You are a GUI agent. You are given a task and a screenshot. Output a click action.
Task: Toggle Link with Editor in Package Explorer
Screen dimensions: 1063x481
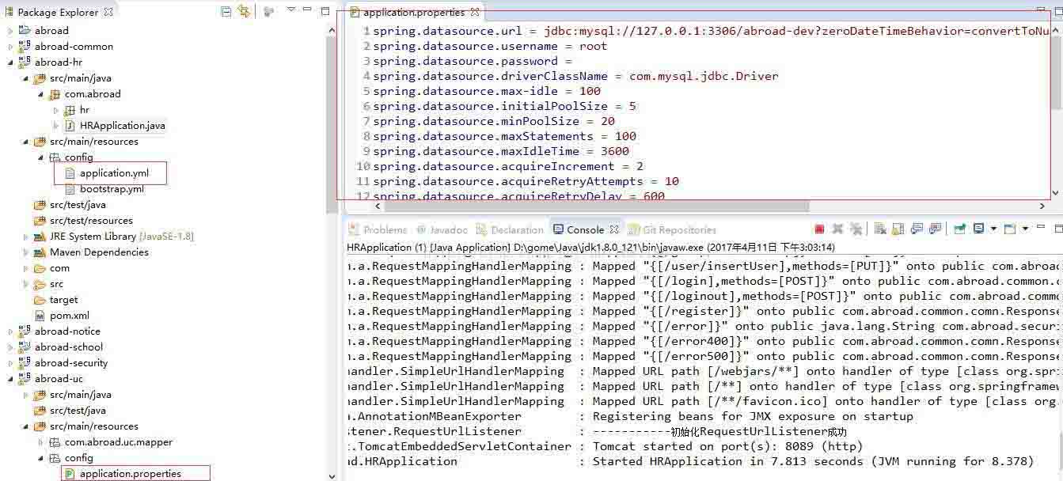pyautogui.click(x=244, y=11)
